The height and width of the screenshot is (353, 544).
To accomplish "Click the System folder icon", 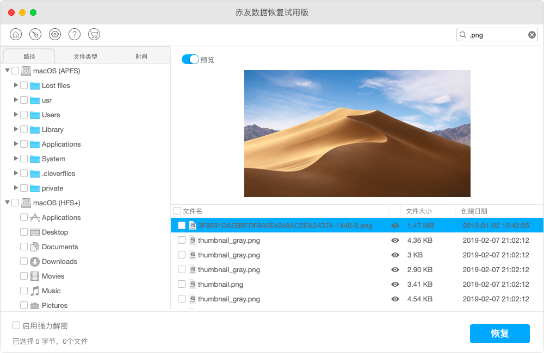I will (35, 159).
